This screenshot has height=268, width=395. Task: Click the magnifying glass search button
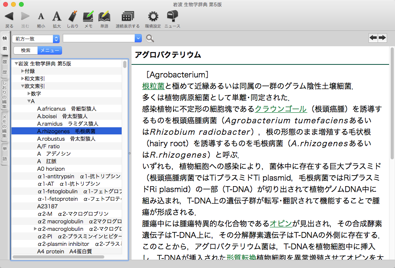[150, 38]
